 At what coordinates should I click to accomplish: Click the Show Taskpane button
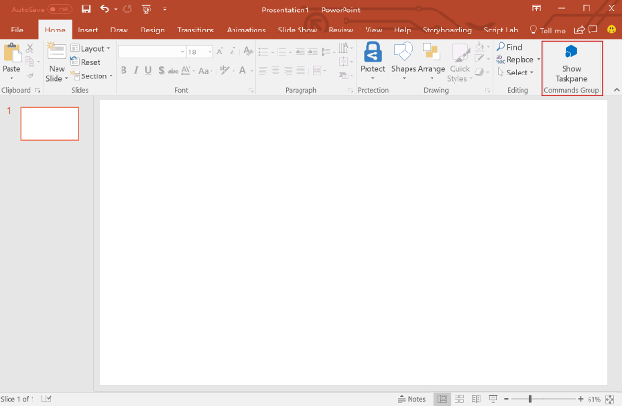[571, 63]
